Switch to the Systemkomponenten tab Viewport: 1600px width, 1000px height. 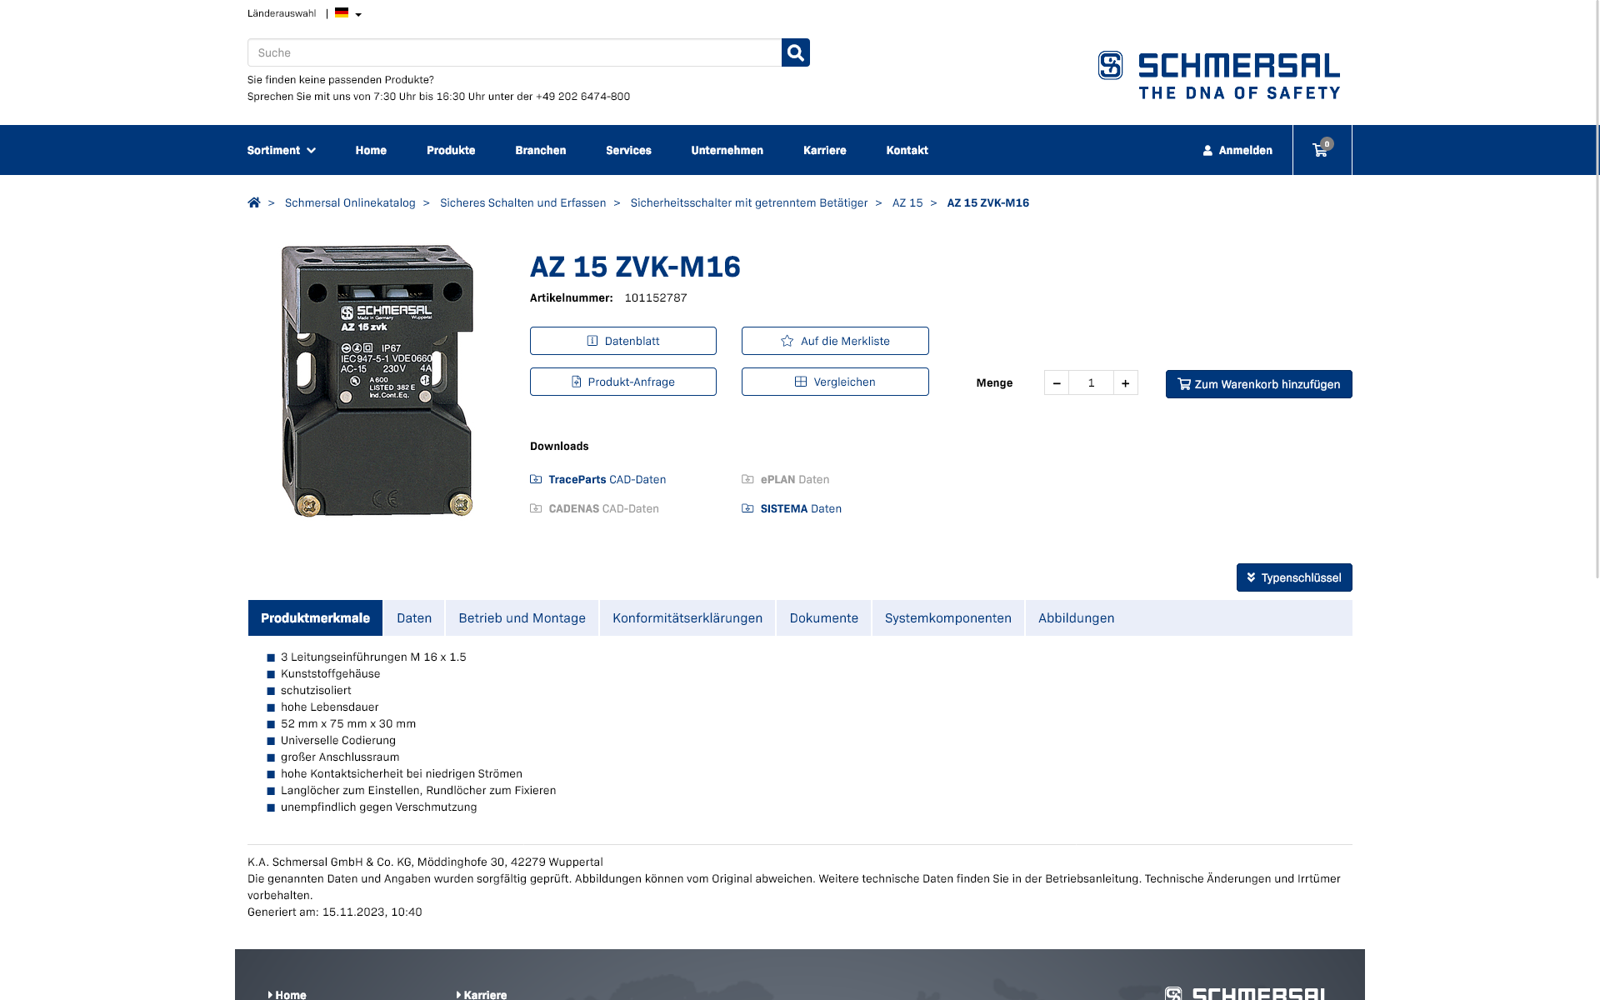click(947, 617)
